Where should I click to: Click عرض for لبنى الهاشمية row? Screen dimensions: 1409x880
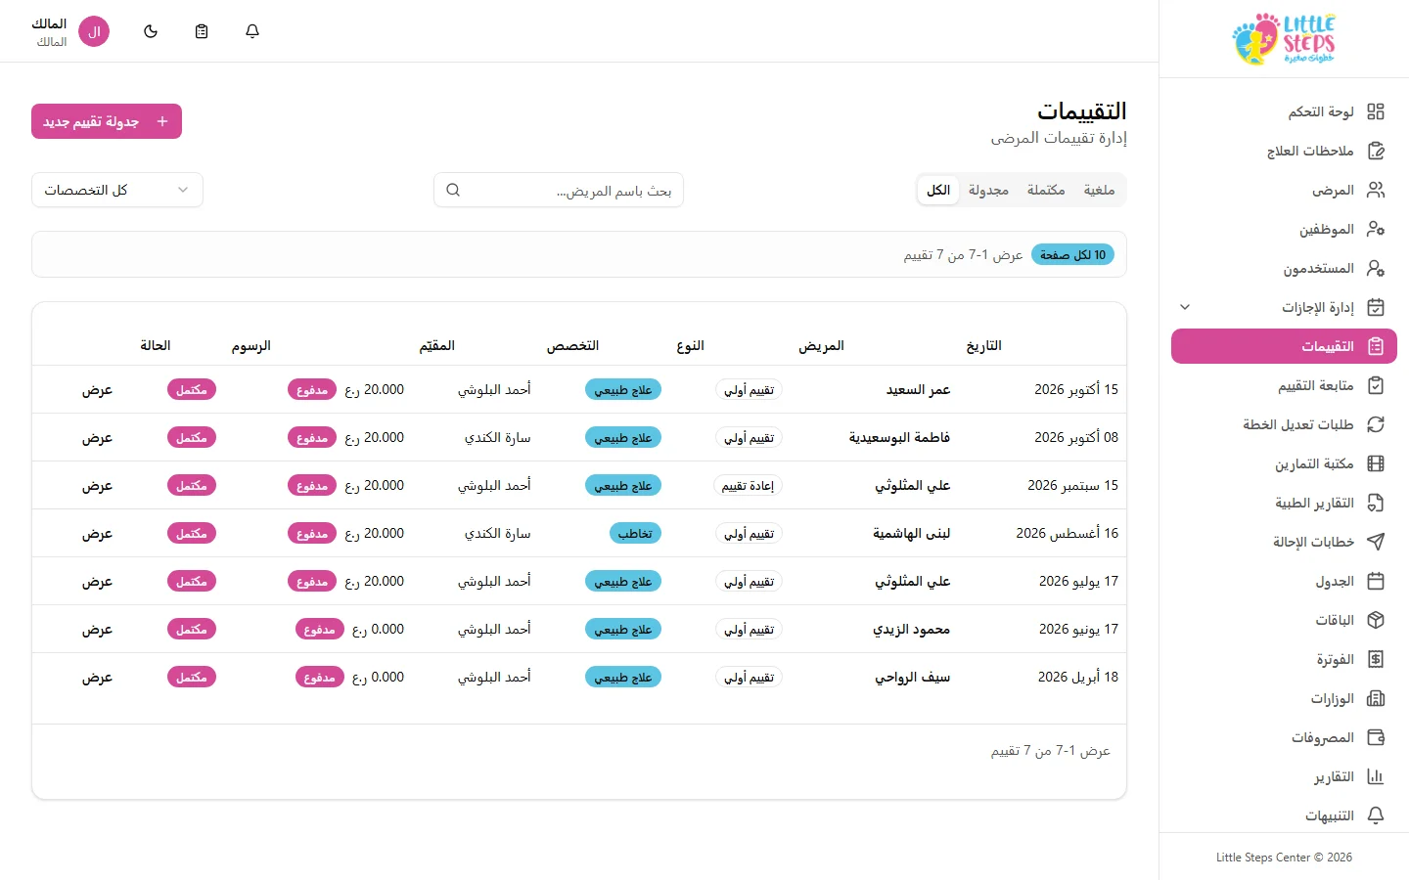97,534
